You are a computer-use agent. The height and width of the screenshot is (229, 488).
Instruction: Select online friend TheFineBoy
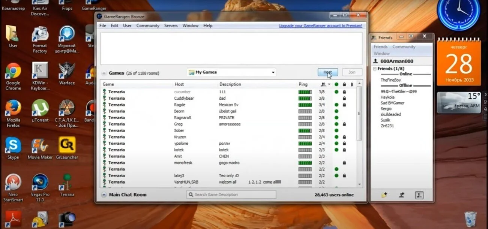click(390, 80)
